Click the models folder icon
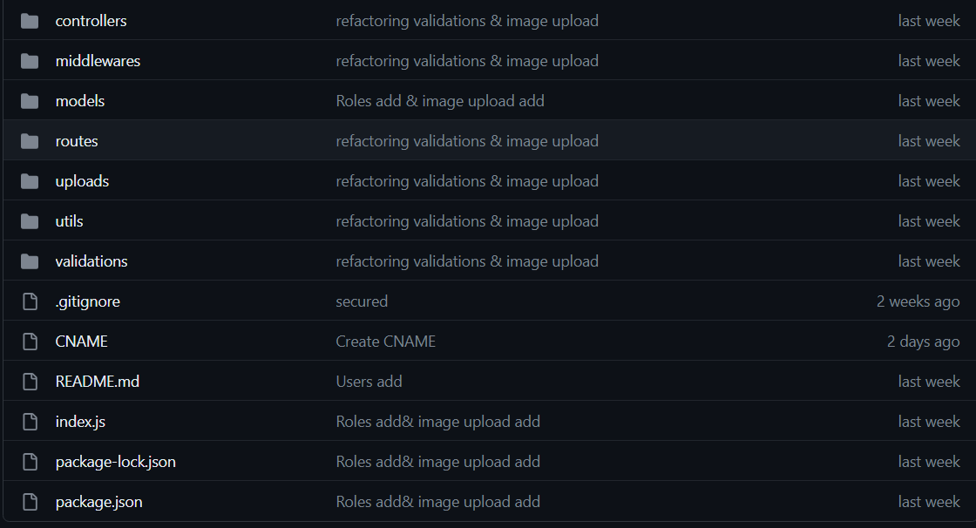The image size is (976, 528). (x=30, y=101)
